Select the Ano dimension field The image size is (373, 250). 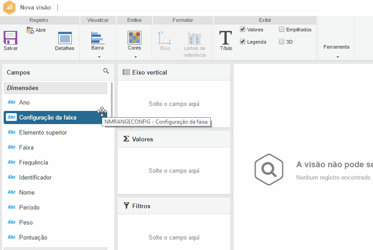coord(25,102)
